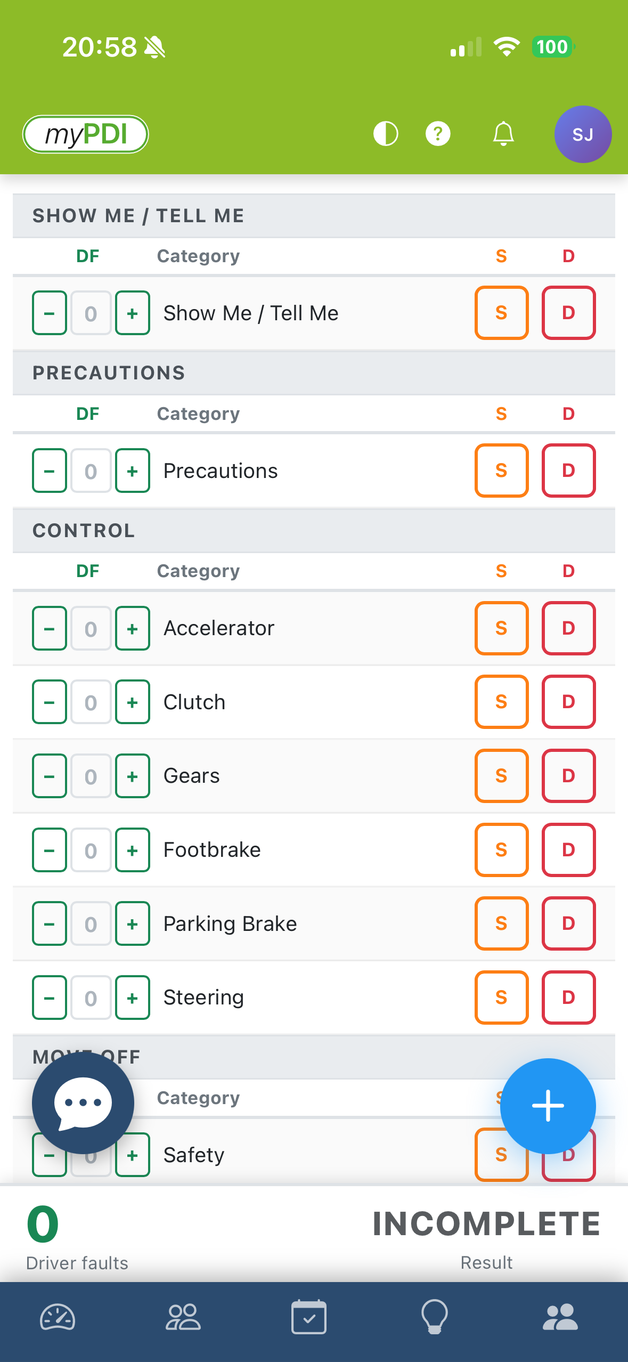Click the Parking Brake fault count field
Image resolution: width=628 pixels, height=1362 pixels.
[x=91, y=924]
